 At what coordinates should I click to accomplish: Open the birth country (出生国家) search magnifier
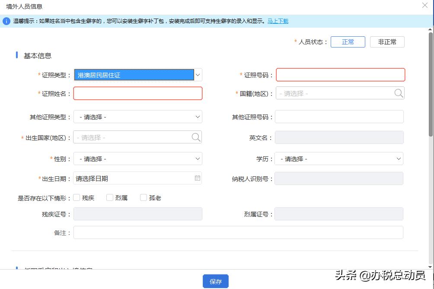pos(196,137)
